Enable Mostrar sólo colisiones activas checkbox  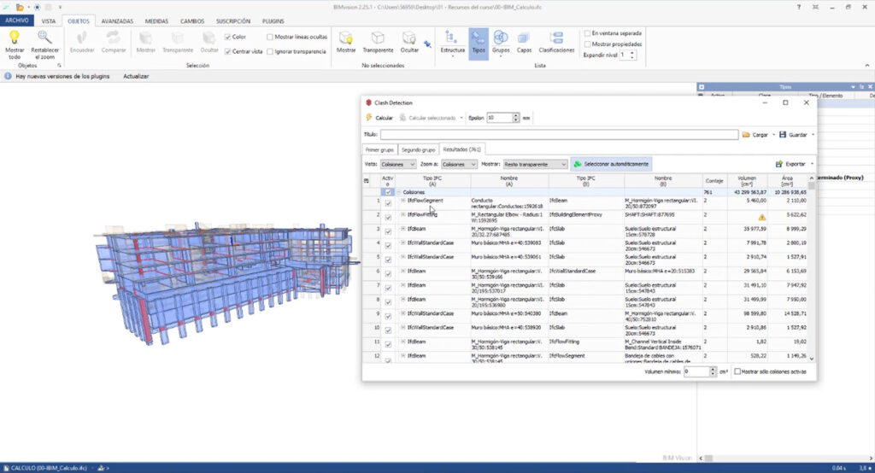click(x=738, y=371)
